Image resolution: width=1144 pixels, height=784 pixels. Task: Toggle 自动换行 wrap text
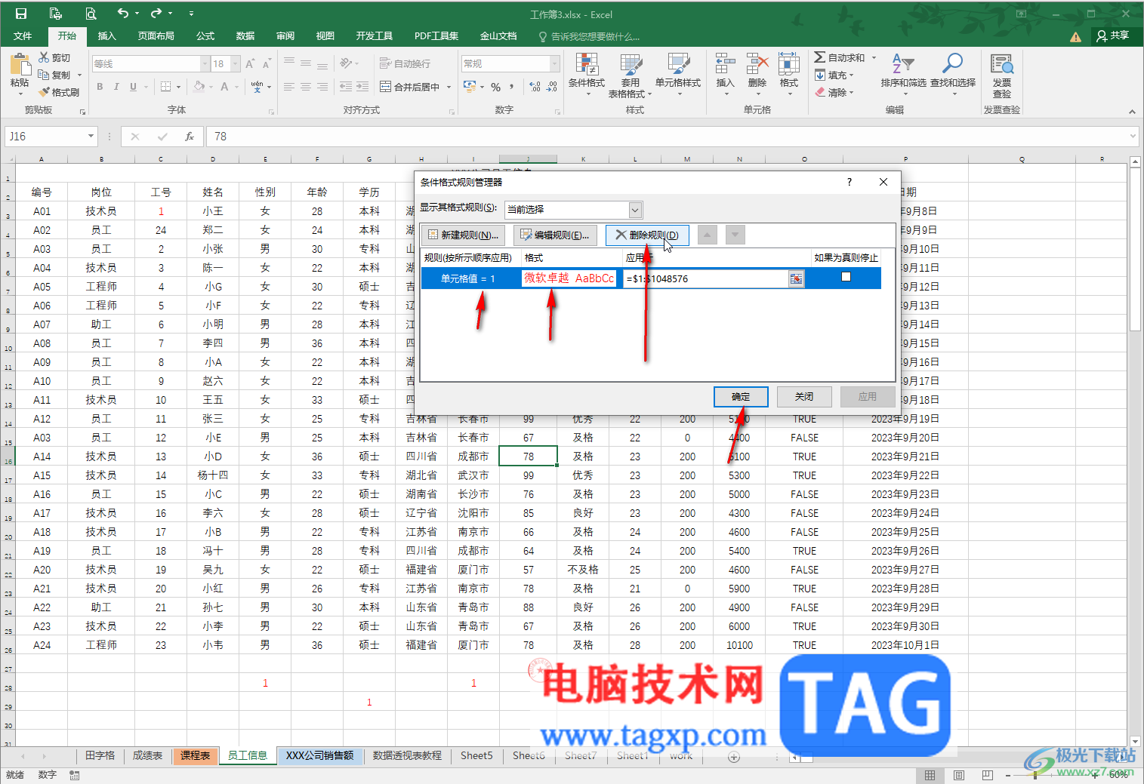coord(405,63)
